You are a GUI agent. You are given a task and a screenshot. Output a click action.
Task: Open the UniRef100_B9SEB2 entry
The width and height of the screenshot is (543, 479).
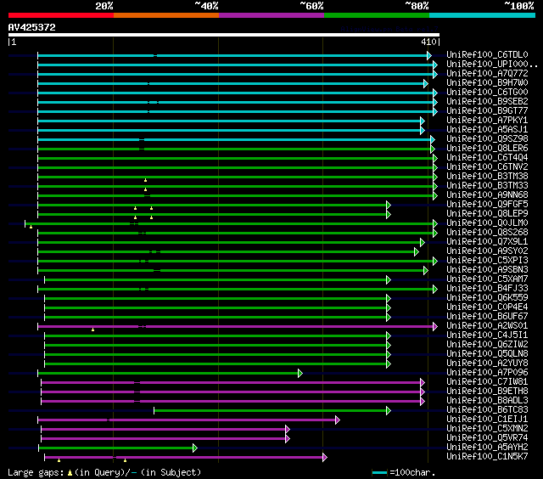(x=487, y=102)
